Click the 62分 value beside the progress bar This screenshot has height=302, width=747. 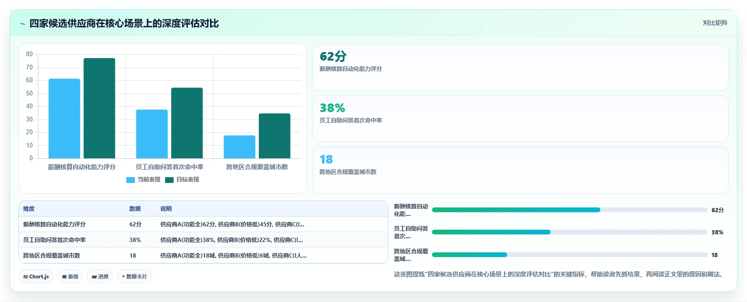coord(718,210)
